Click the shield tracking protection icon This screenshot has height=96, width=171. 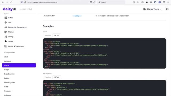point(22,2)
